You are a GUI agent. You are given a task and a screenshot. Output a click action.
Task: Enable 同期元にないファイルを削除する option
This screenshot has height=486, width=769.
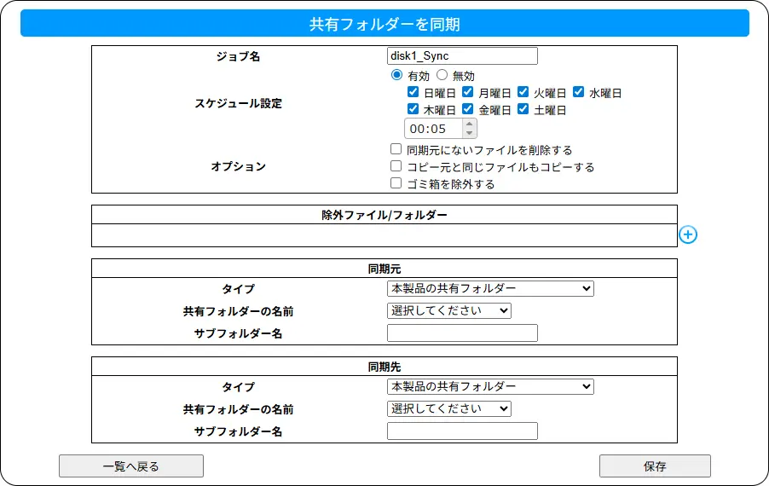coord(396,149)
